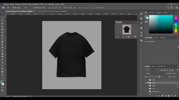Open the blend mode Passagem dropdown
Viewport: 179px width, 100px height.
pos(155,73)
